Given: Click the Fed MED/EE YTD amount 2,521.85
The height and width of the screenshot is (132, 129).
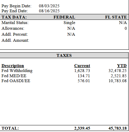Looking at the screenshot, I should [119, 76].
